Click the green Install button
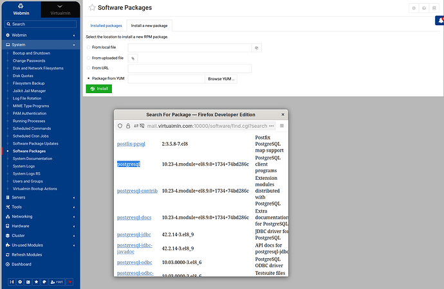This screenshot has height=289, width=444. (x=98, y=89)
